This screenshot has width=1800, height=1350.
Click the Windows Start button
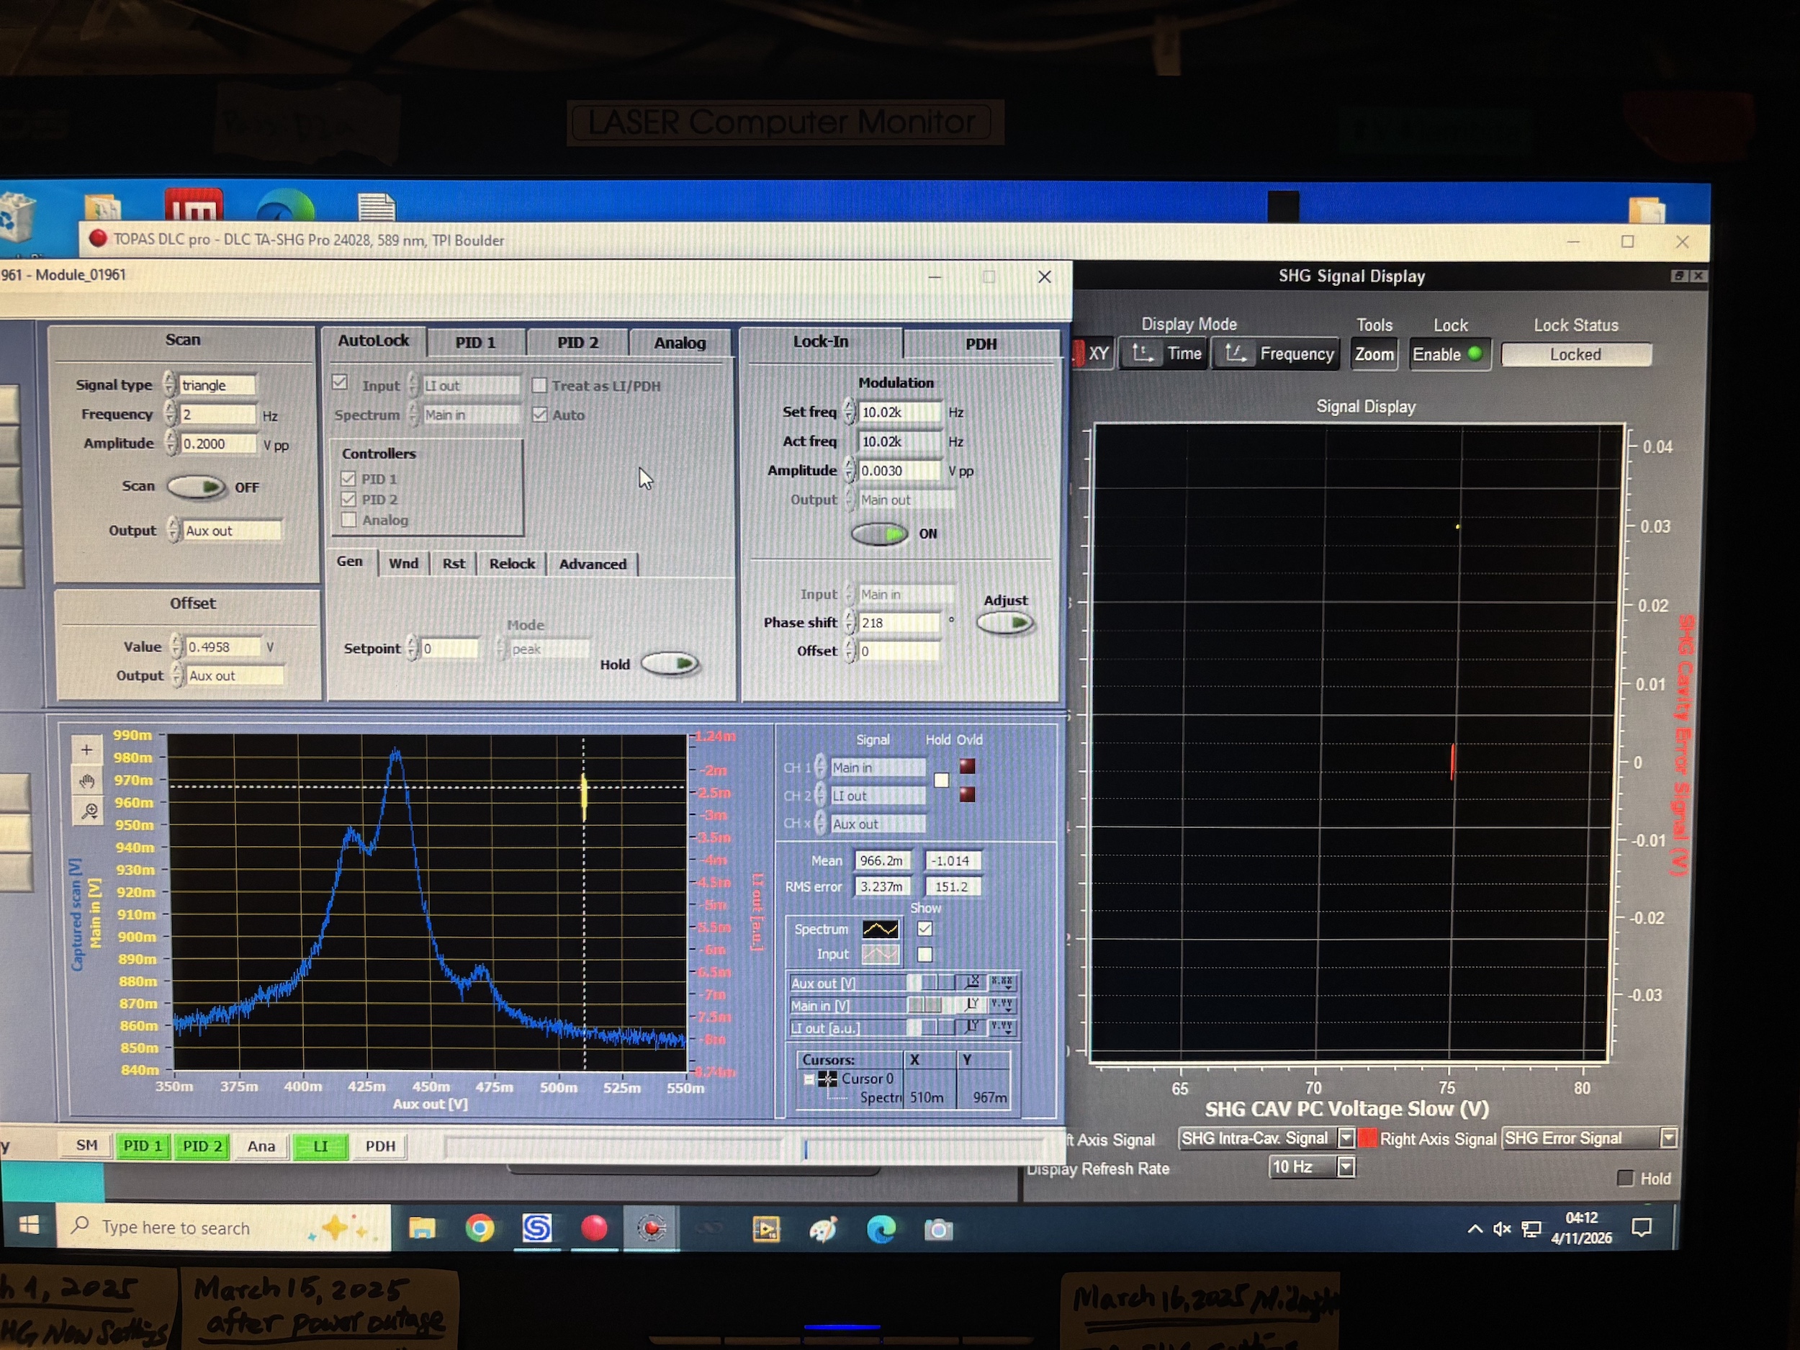[29, 1227]
